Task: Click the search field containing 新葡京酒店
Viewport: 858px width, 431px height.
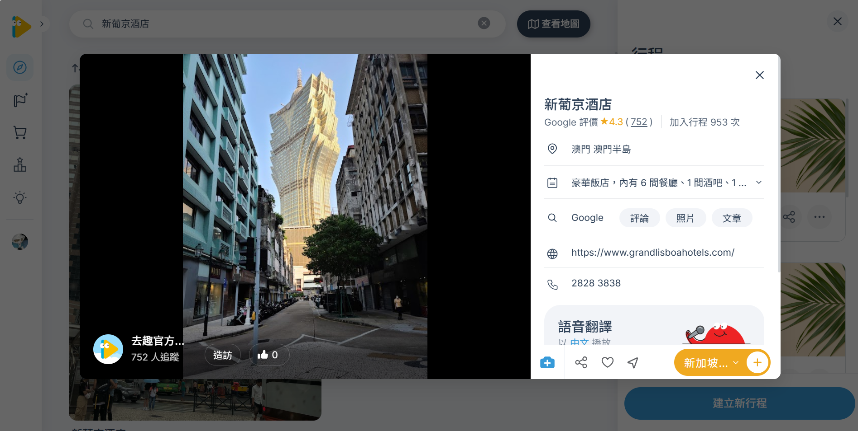Action: [287, 24]
